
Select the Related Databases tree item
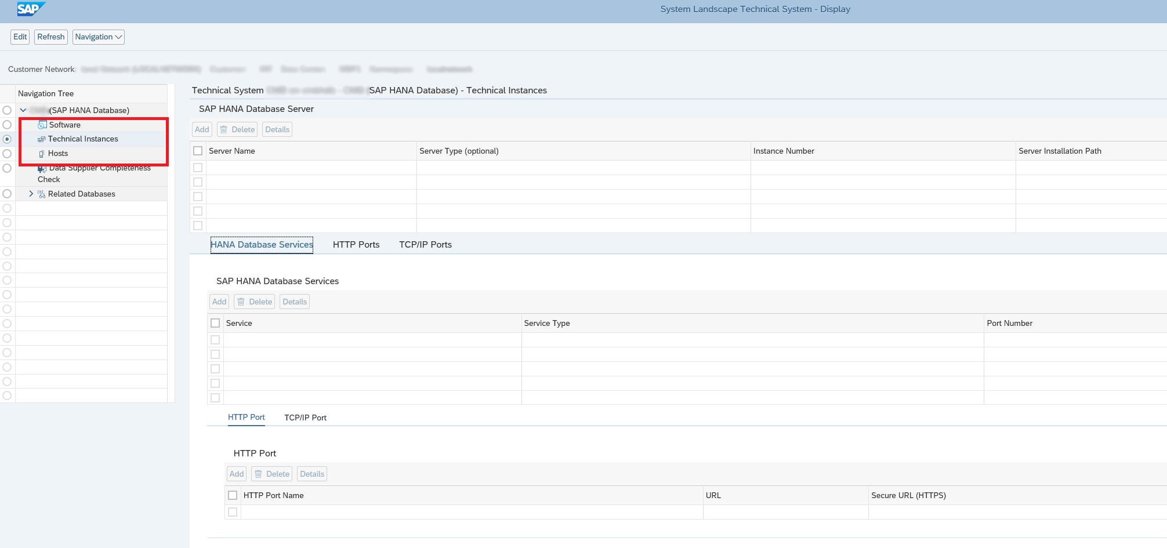(82, 194)
